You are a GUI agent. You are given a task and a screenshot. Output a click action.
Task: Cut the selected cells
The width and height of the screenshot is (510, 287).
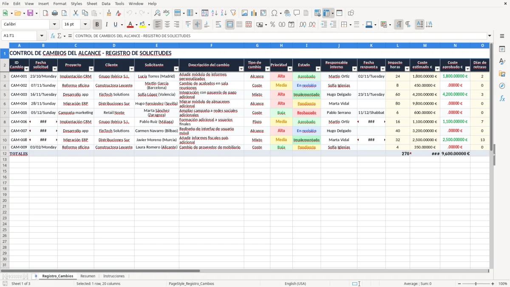pyautogui.click(x=76, y=13)
